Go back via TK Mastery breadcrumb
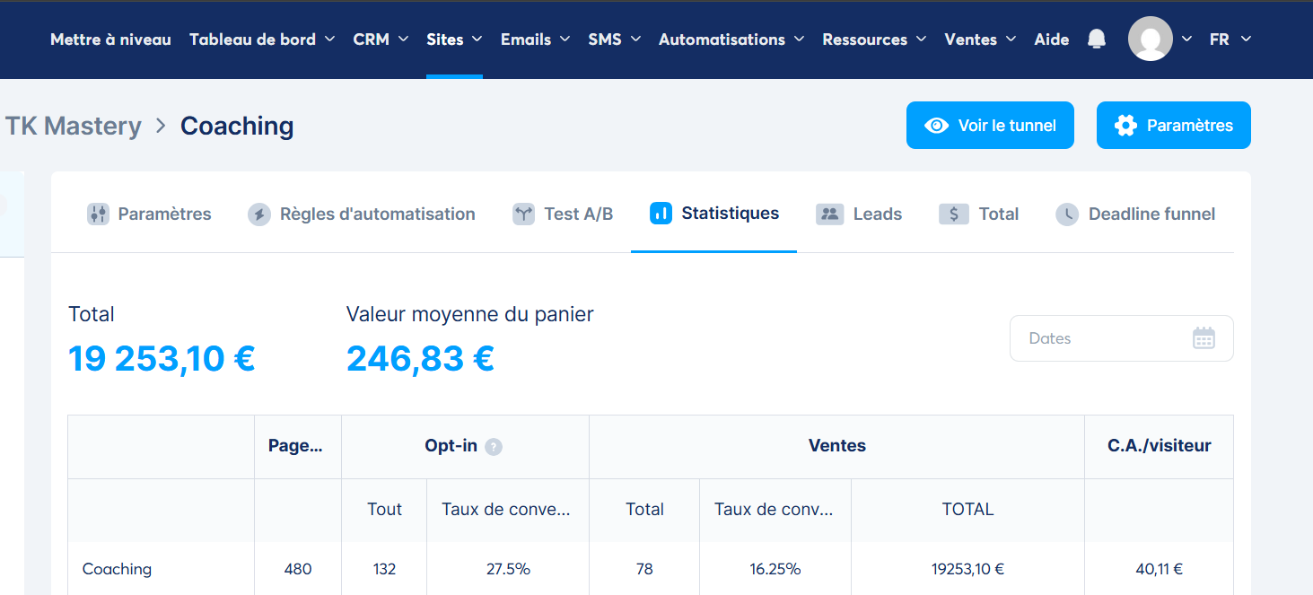The width and height of the screenshot is (1313, 595). click(x=74, y=127)
